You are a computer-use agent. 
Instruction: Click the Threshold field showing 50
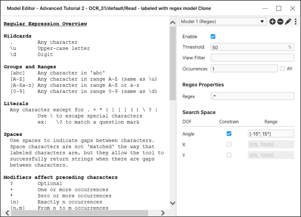click(249, 47)
